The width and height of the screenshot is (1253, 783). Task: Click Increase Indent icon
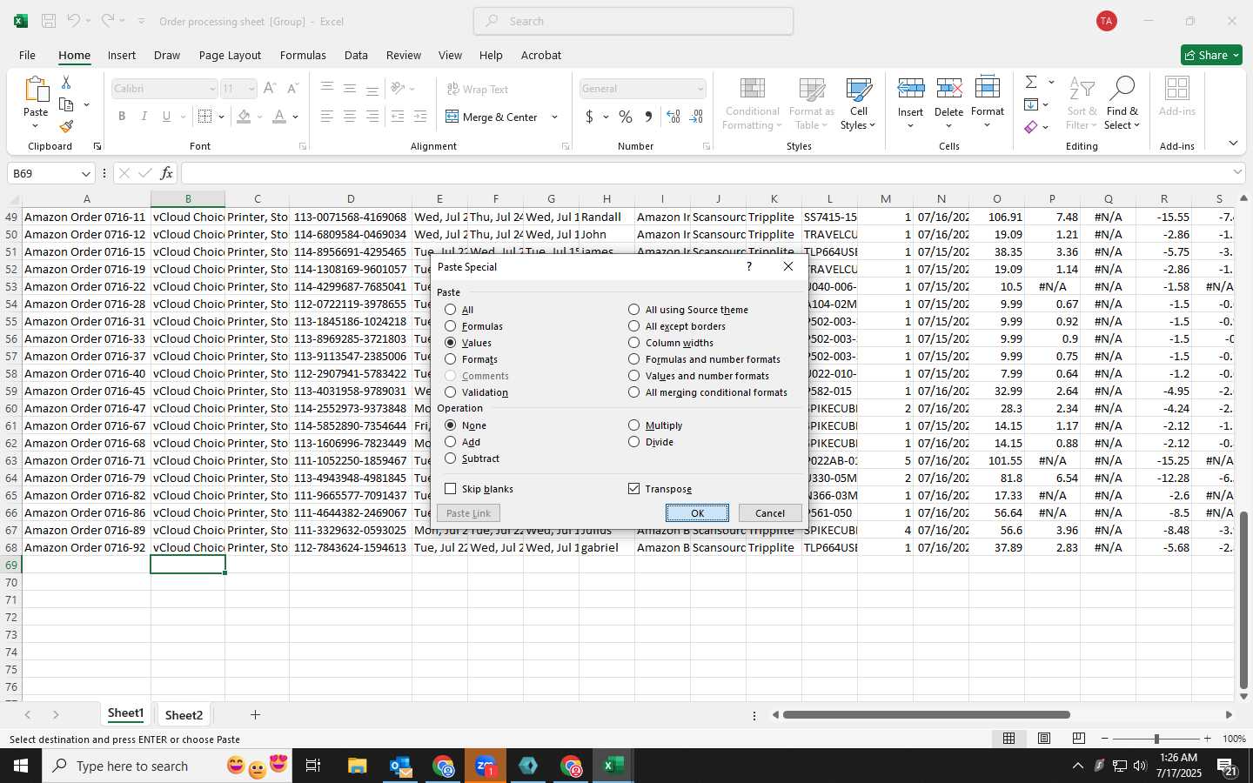(x=420, y=117)
